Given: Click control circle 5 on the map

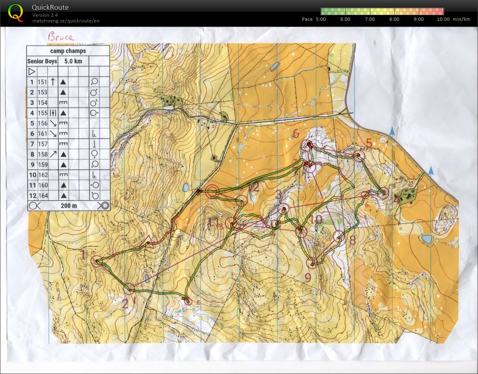Looking at the screenshot, I should (x=358, y=155).
